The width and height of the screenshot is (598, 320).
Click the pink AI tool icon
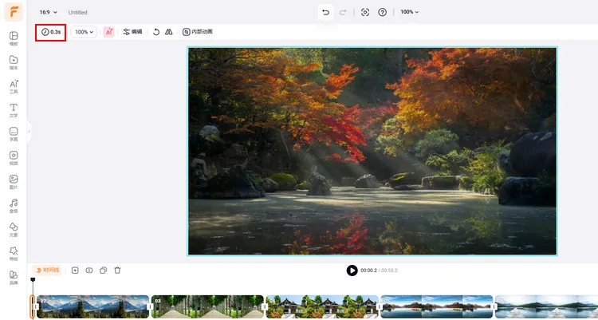[x=109, y=32]
